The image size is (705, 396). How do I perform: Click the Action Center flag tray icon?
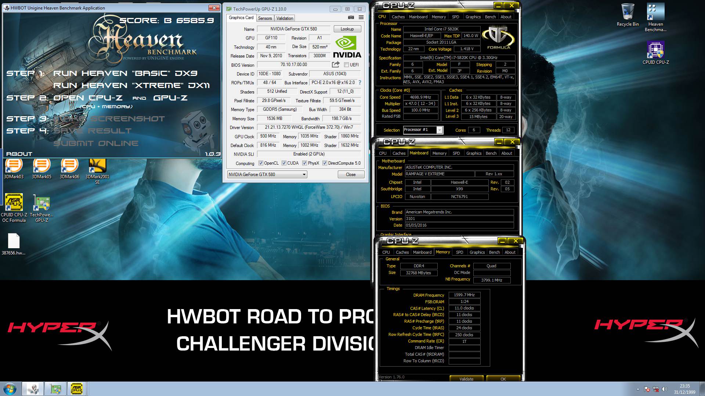tap(647, 389)
